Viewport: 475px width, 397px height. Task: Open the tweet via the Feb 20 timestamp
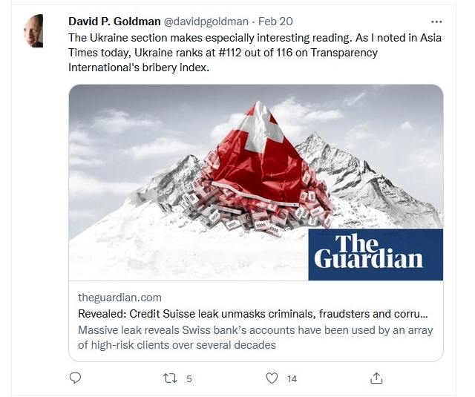[275, 22]
